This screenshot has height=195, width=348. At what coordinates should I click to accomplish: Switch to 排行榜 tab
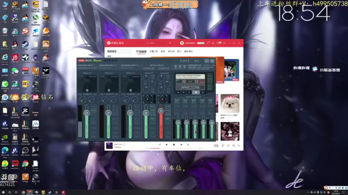click(x=171, y=52)
